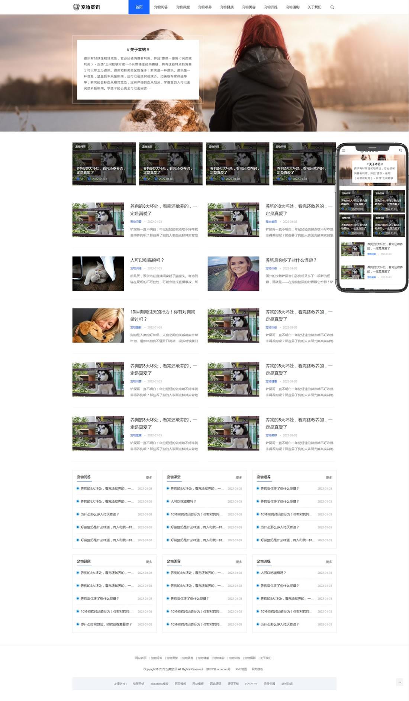Go to 宠物美容 in the top menu
The image size is (409, 701).
coord(248,7)
